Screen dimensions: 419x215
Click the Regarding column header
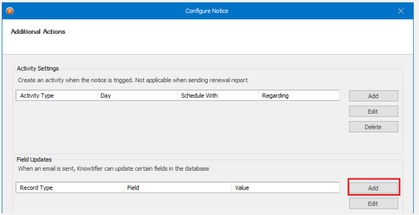pos(299,96)
